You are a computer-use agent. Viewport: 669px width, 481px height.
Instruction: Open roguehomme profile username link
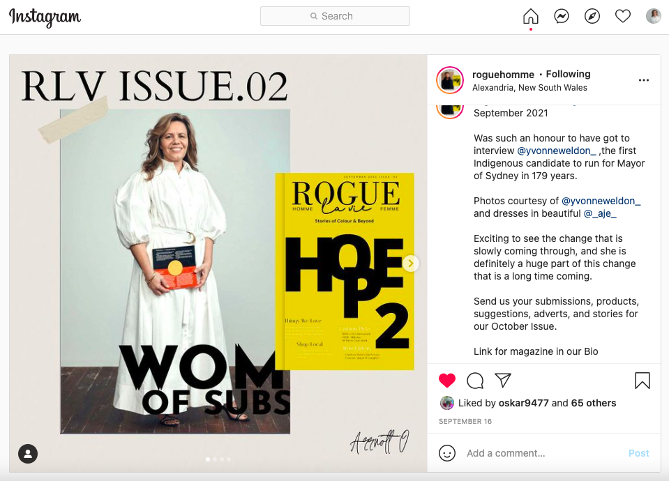coord(503,75)
